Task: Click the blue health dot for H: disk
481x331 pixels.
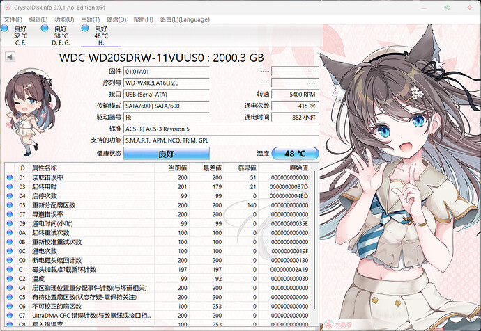Action: (x=85, y=28)
